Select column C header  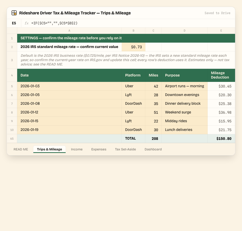153,31
